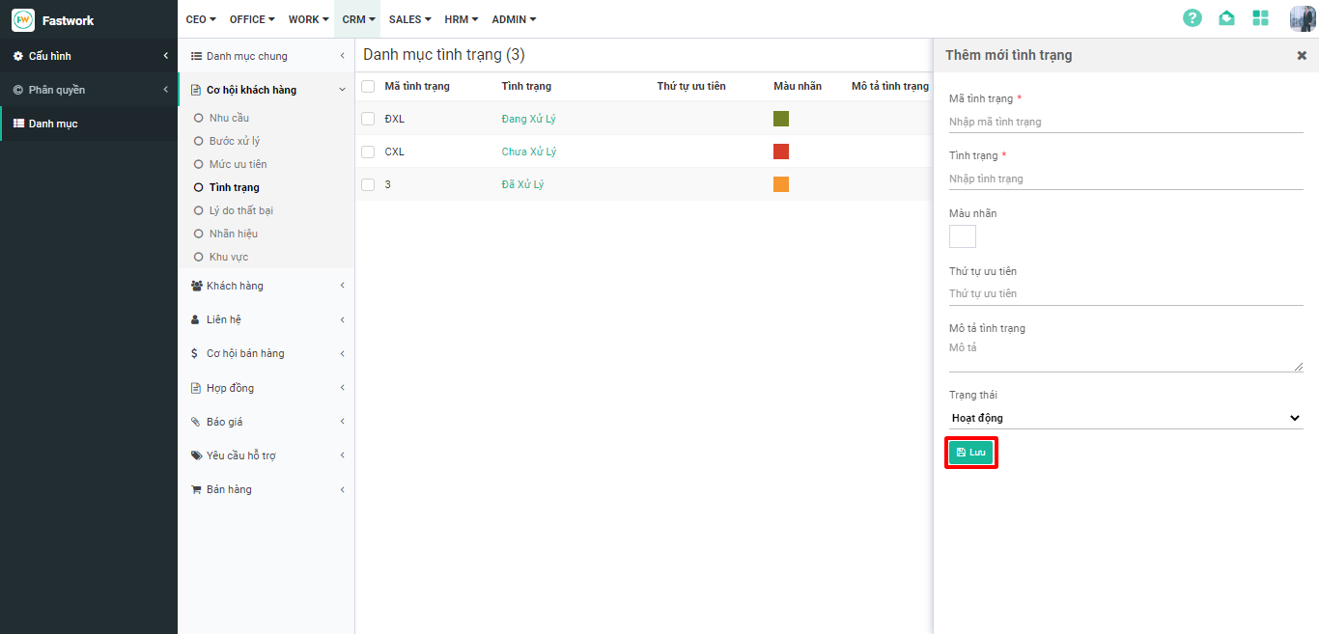This screenshot has width=1319, height=634.
Task: Check the ĐXL row checkbox
Action: pos(368,119)
